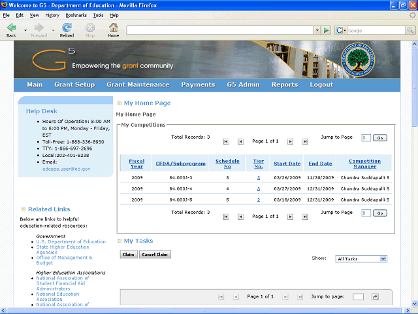
Task: Open the View menu
Action: coord(35,15)
